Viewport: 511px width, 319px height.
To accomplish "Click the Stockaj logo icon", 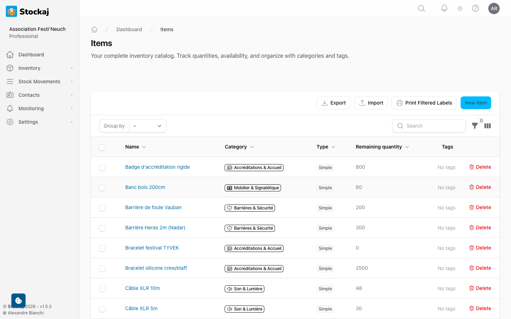I will [12, 11].
